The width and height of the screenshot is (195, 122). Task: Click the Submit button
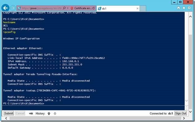9,113
